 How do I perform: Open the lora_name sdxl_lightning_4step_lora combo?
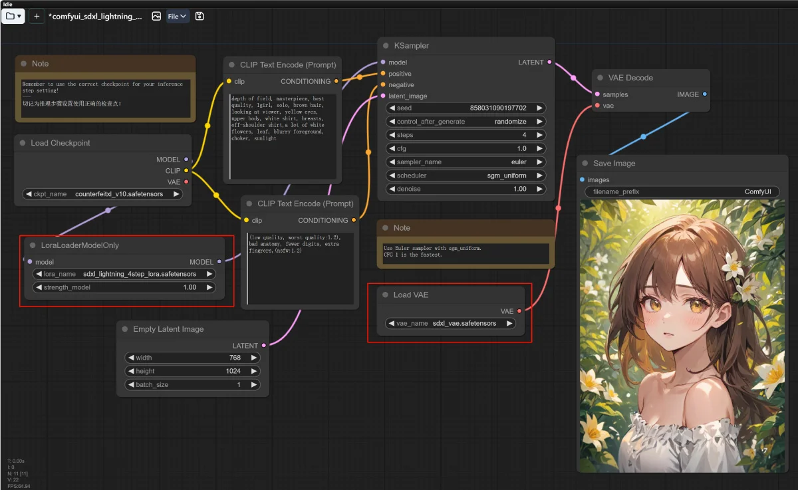tap(124, 274)
